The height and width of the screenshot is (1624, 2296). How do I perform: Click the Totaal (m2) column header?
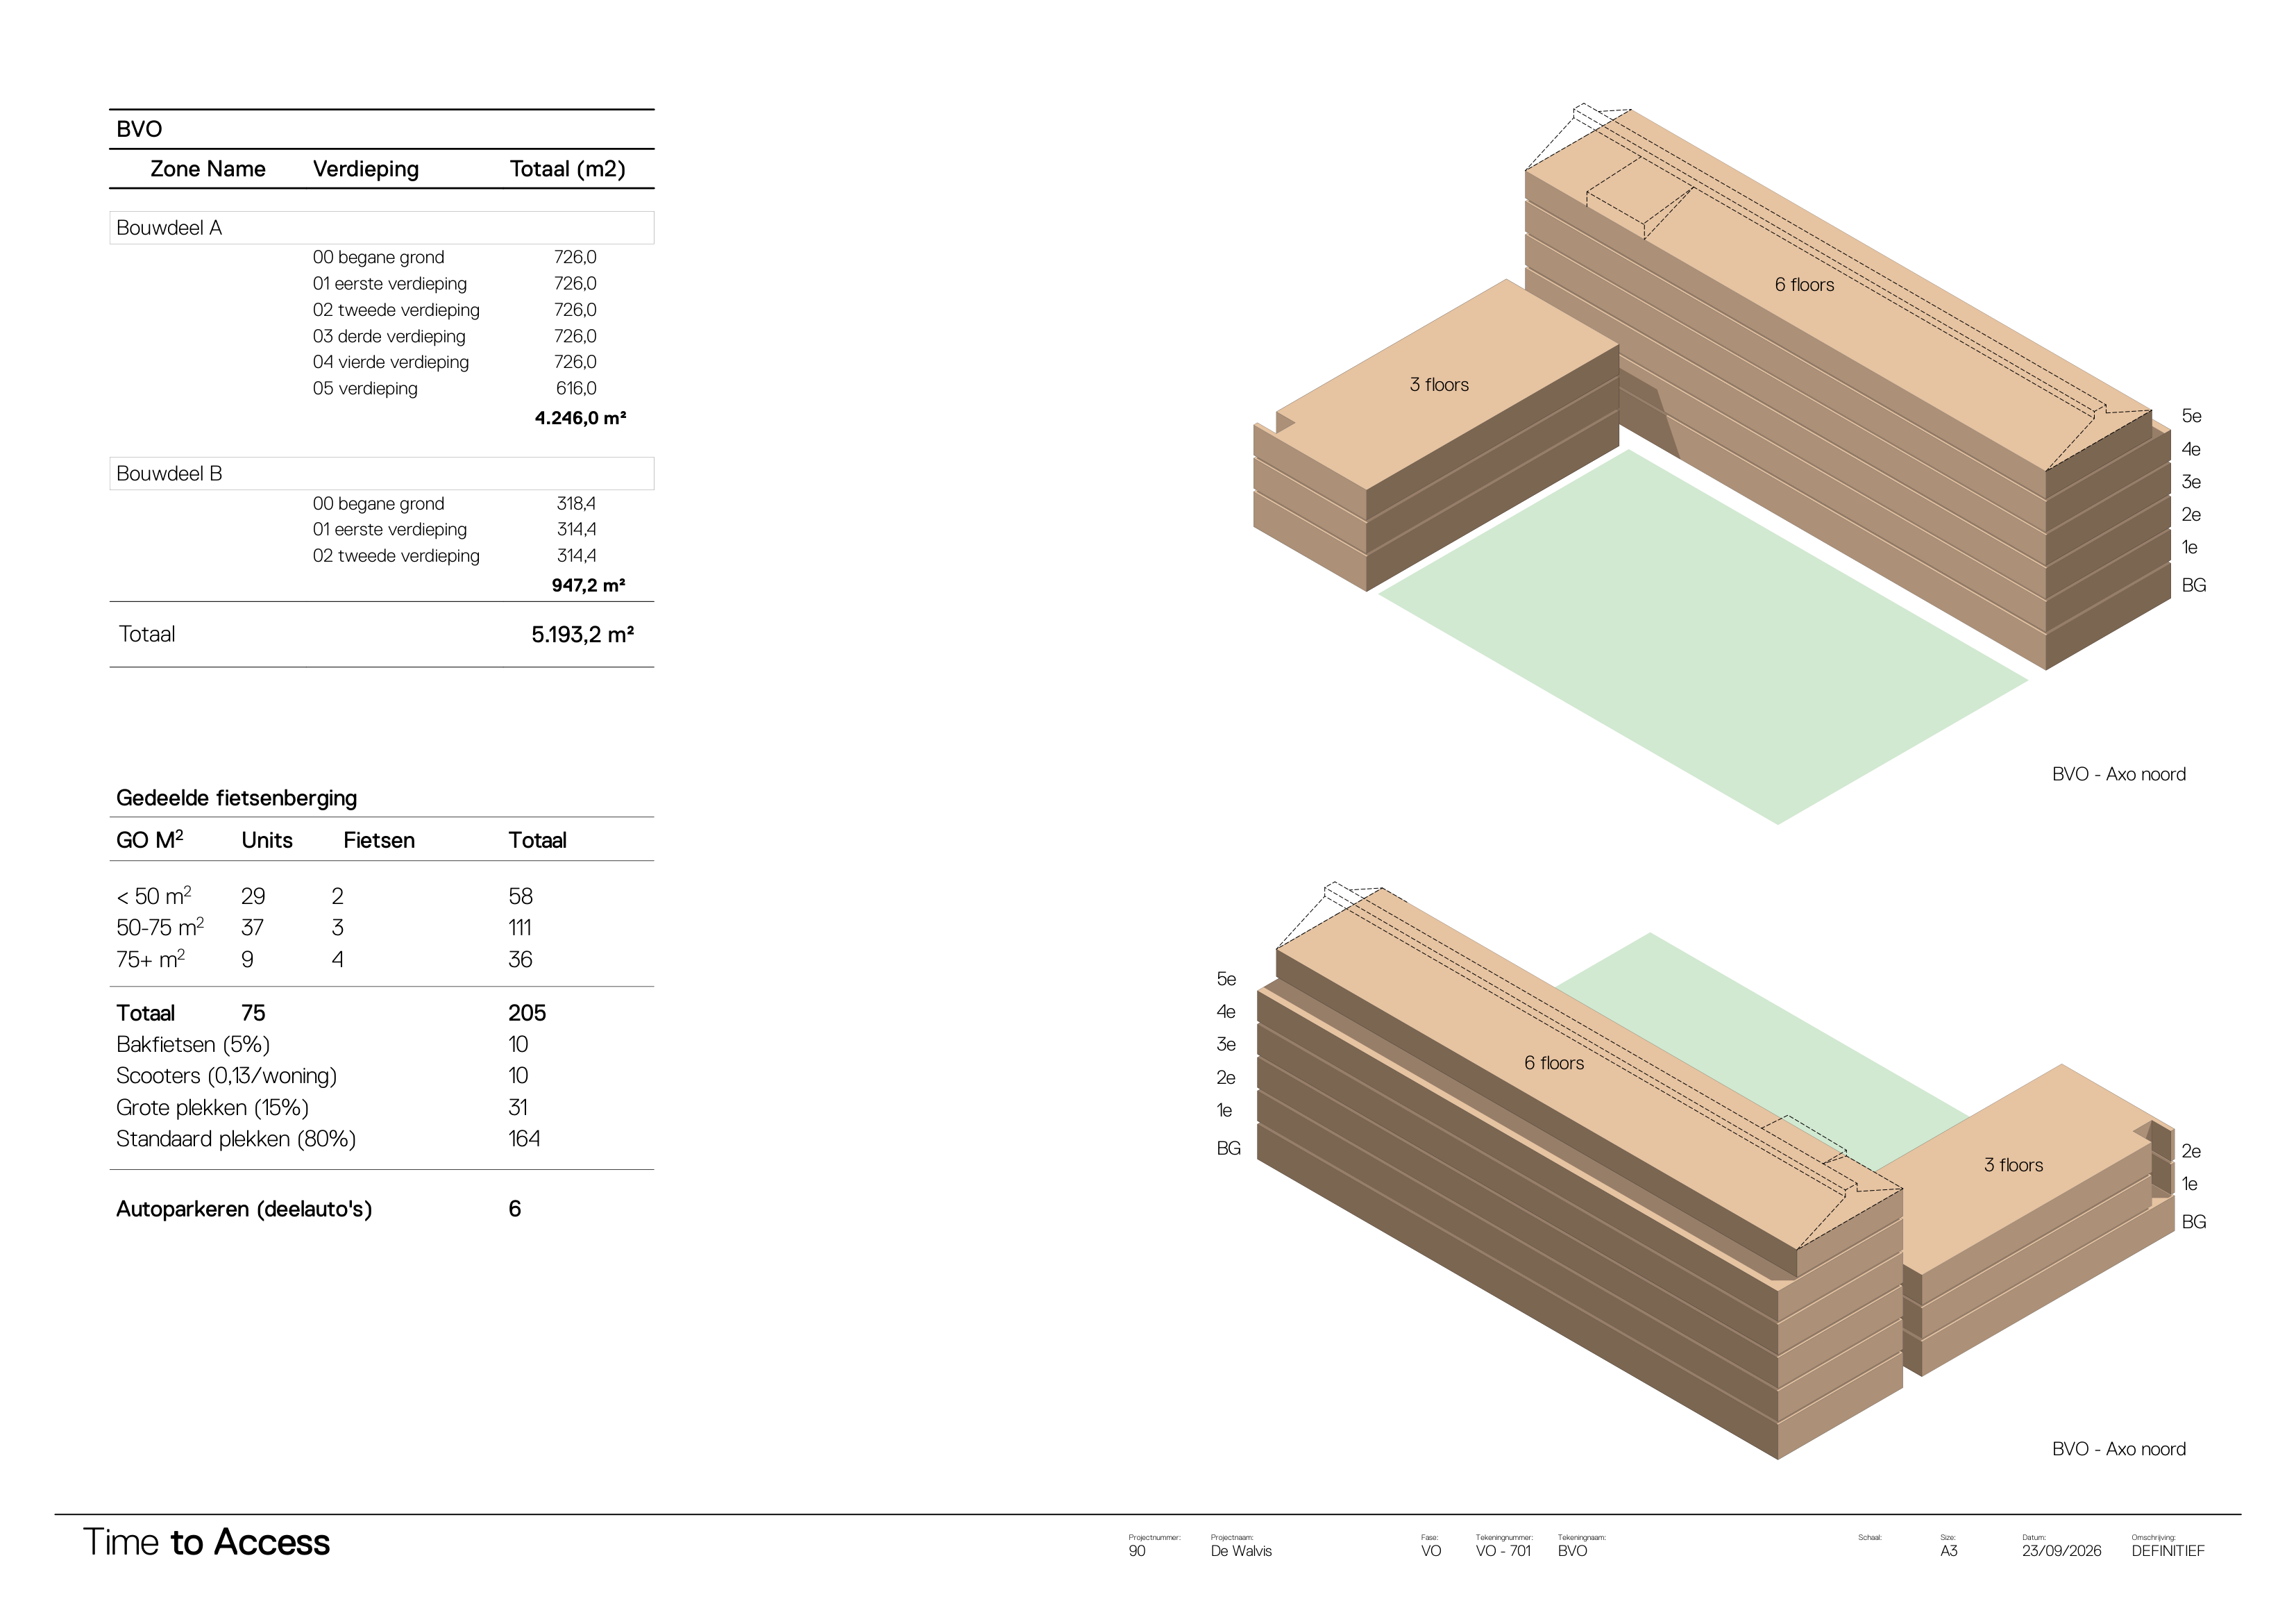pos(567,169)
